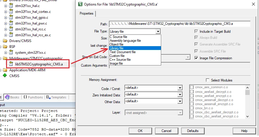The image size is (259, 137).
Task: Toggle Always Build checkbox
Action: [x=196, y=38]
